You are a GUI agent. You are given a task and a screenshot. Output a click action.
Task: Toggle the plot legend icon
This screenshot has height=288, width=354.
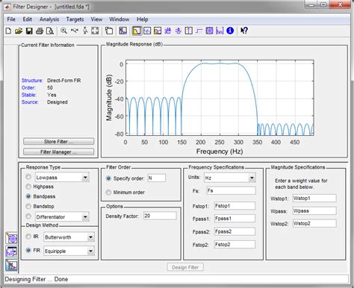[x=109, y=31]
